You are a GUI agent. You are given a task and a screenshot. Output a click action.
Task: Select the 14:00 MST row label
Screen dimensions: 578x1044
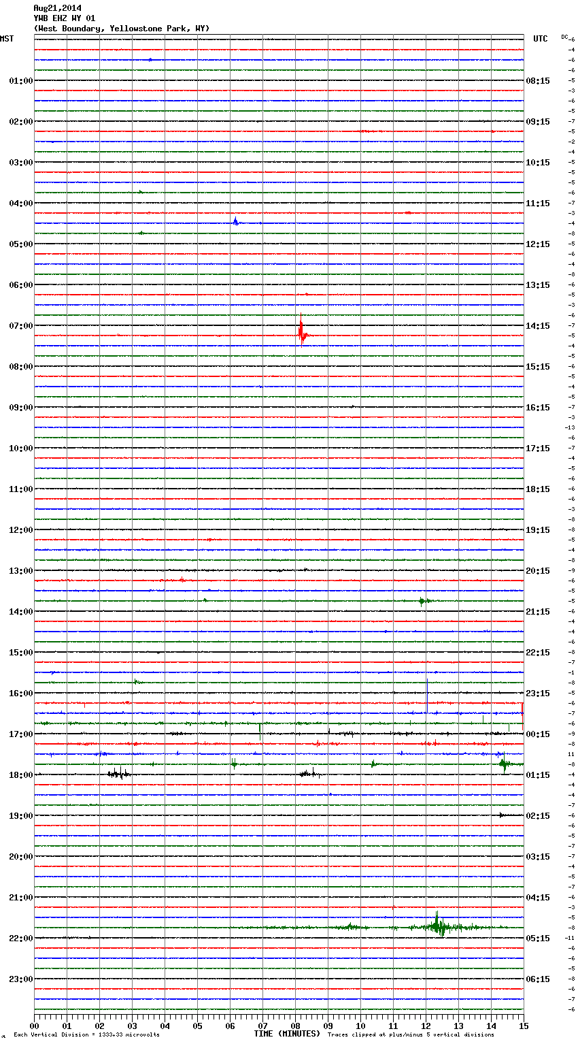point(20,612)
